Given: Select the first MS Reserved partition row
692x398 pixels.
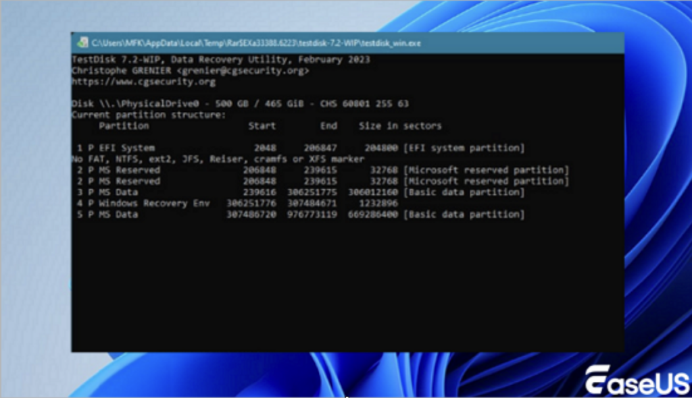Looking at the screenshot, I should (x=322, y=170).
